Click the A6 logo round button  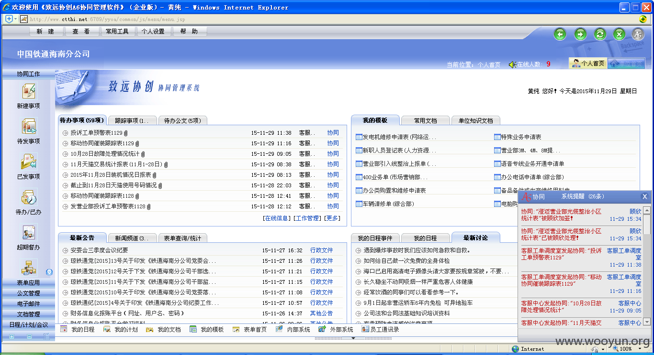638,34
